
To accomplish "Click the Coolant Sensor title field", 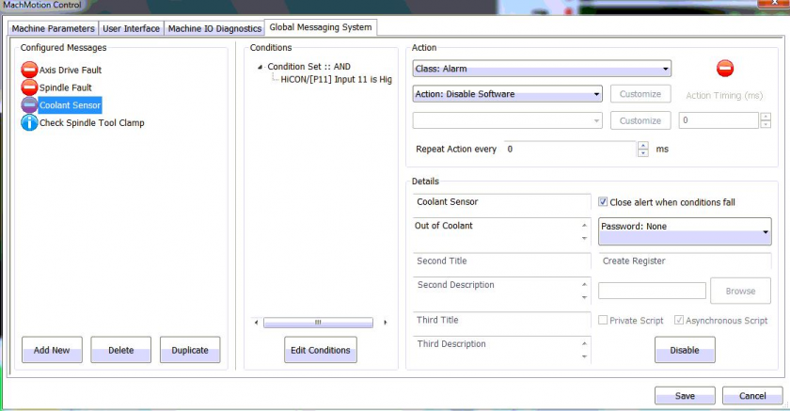I will pyautogui.click(x=502, y=201).
